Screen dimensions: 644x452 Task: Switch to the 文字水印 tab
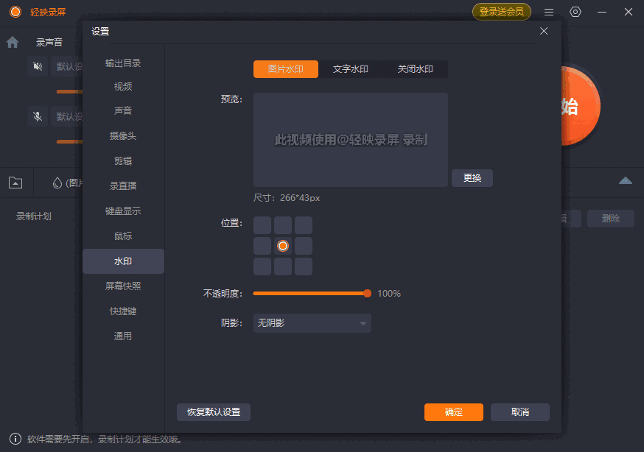351,68
